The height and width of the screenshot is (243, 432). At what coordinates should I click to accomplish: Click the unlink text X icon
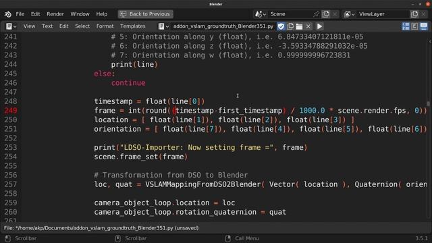point(308,26)
